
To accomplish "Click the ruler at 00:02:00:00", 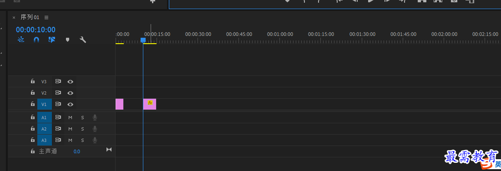I will (x=444, y=34).
